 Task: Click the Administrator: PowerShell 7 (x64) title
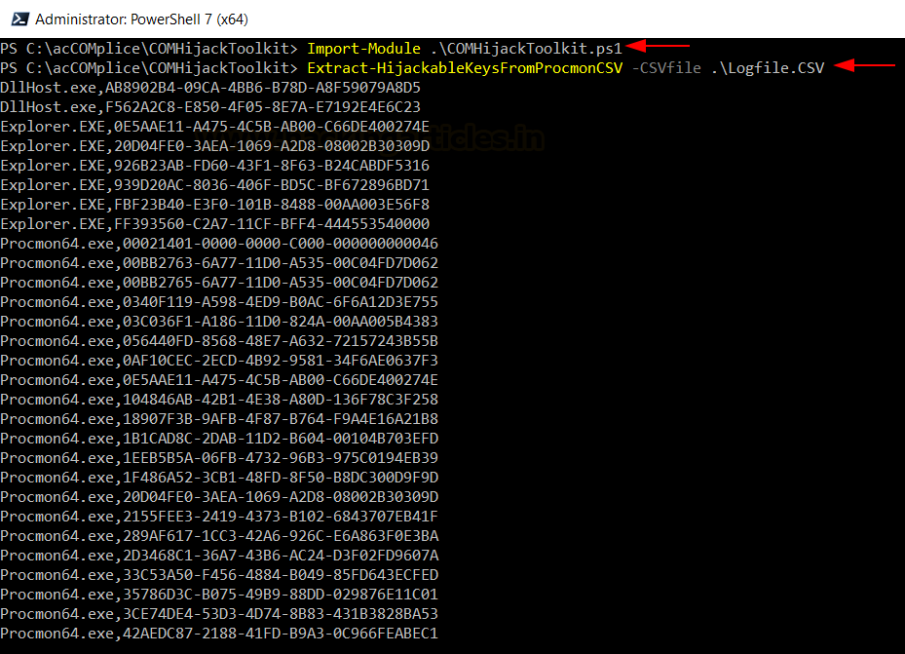[141, 19]
